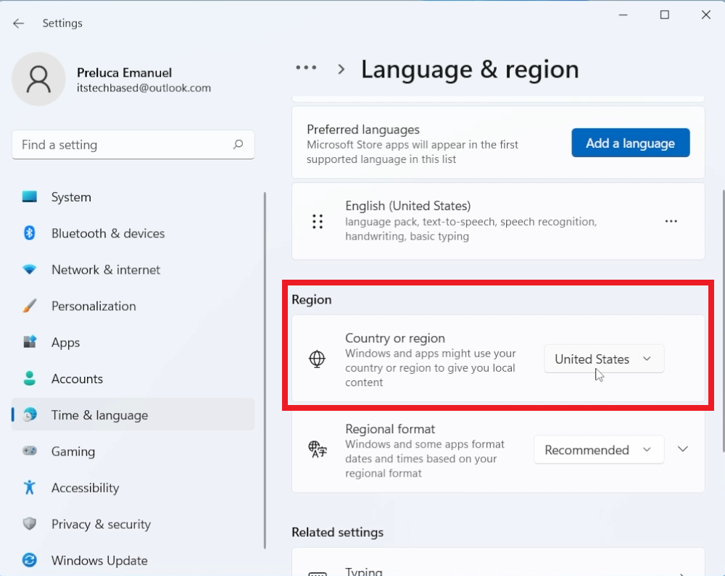Click the Add a language button
Image resolution: width=725 pixels, height=576 pixels.
click(x=630, y=143)
